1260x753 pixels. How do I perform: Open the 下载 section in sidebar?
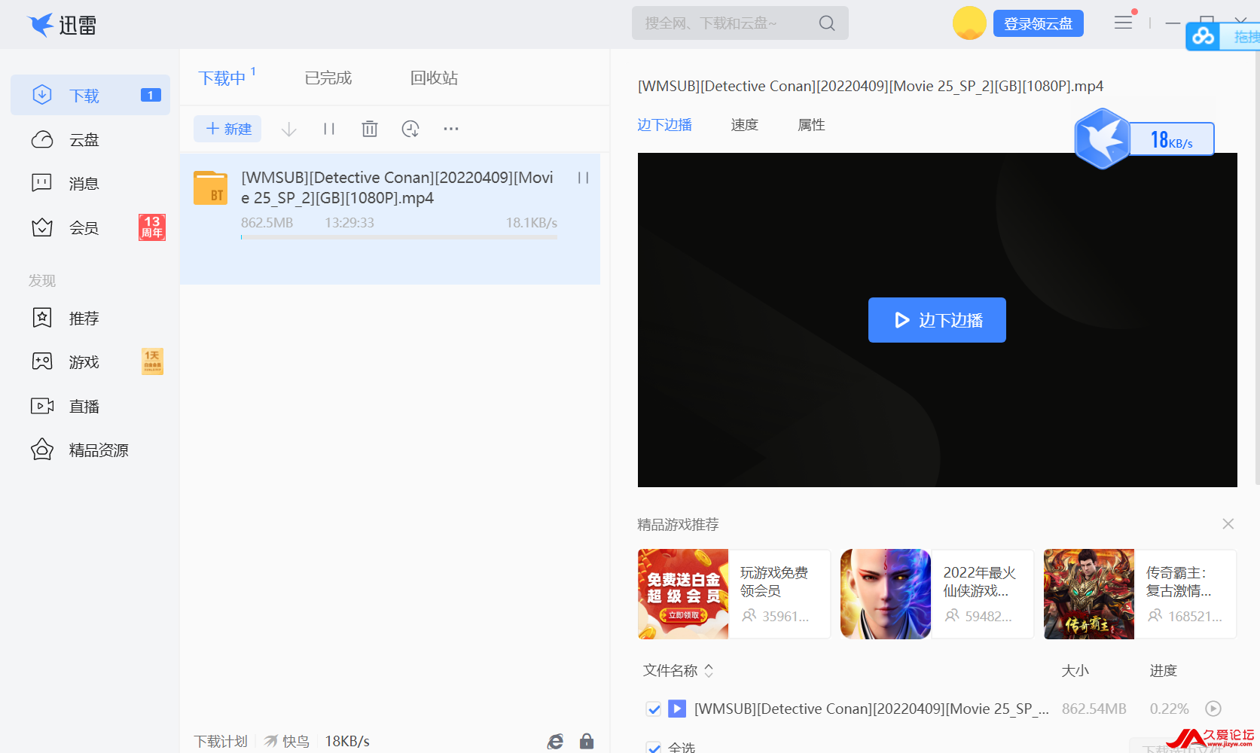90,96
